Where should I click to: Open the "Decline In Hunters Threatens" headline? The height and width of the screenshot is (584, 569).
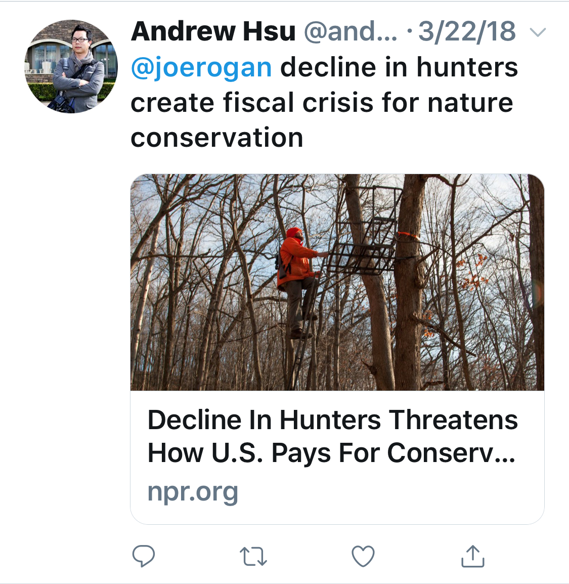332,420
